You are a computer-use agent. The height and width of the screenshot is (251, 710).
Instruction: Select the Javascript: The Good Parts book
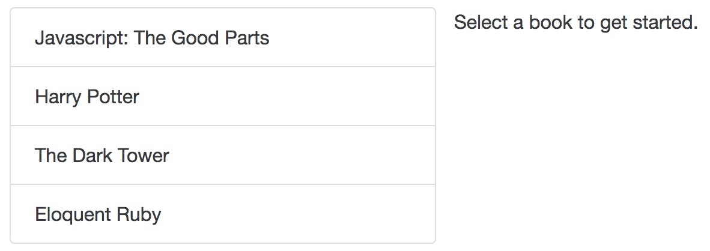point(223,37)
